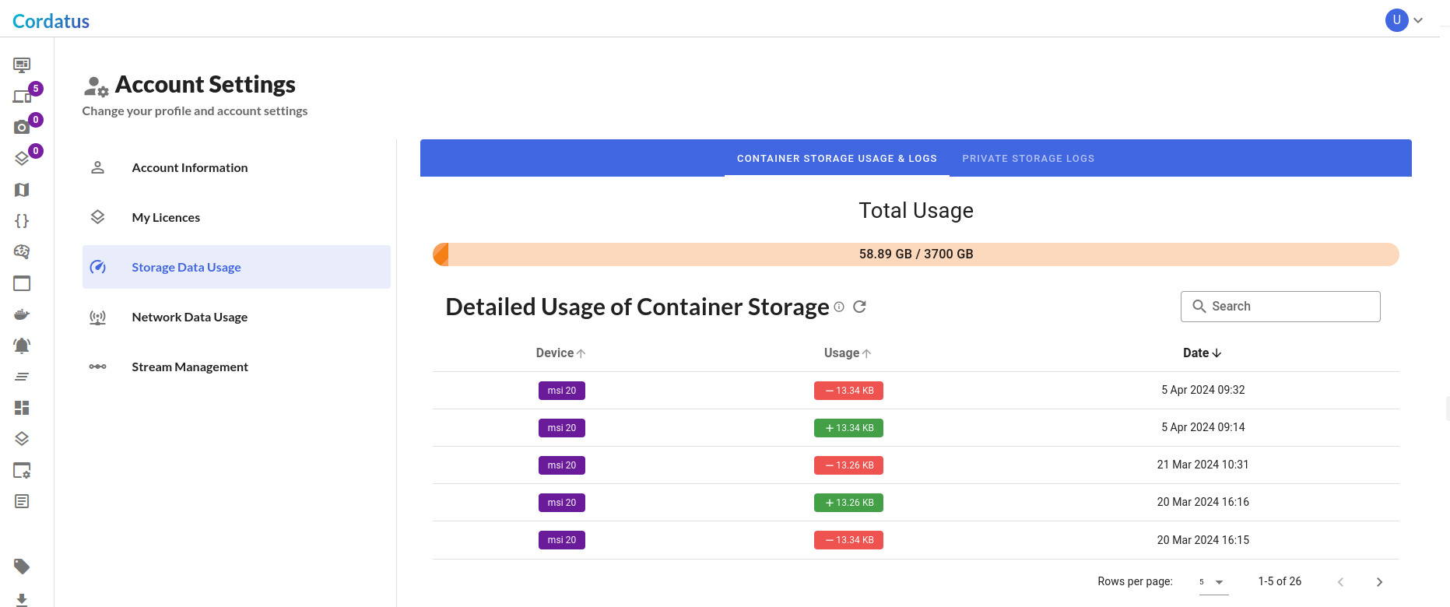Screen dimensions: 1450x607
Task: Open the alarm bell icon in sidebar
Action: click(x=22, y=345)
